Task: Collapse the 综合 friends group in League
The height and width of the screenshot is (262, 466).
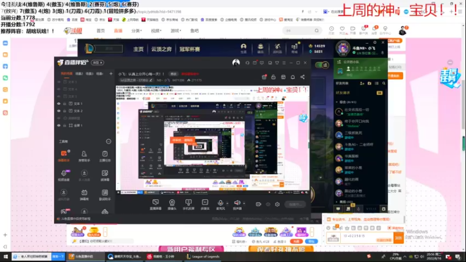Action: click(337, 102)
